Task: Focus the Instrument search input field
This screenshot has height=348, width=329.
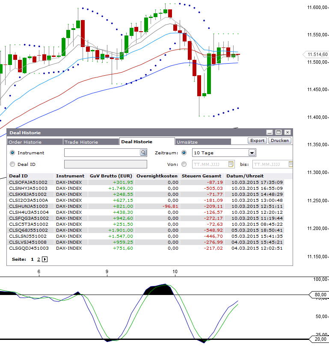Action: (102, 153)
